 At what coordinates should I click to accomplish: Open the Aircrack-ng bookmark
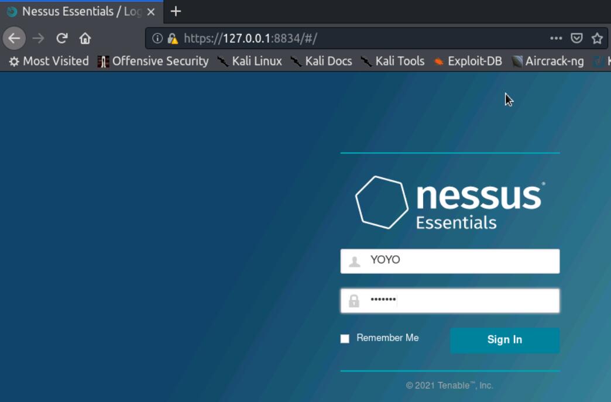click(548, 61)
